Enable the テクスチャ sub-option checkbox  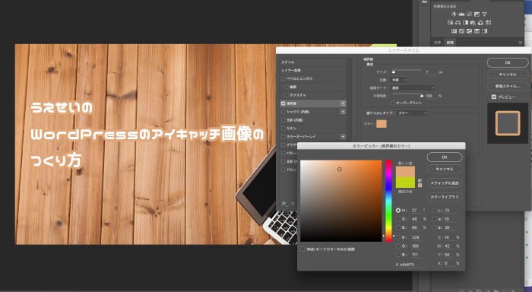click(287, 95)
